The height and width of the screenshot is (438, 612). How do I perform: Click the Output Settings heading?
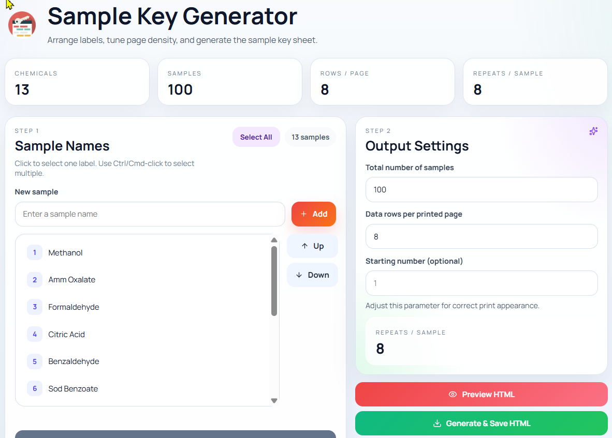[x=417, y=146]
